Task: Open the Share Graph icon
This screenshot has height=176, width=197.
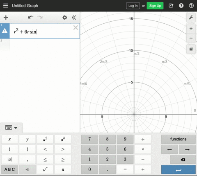Action: [x=171, y=6]
